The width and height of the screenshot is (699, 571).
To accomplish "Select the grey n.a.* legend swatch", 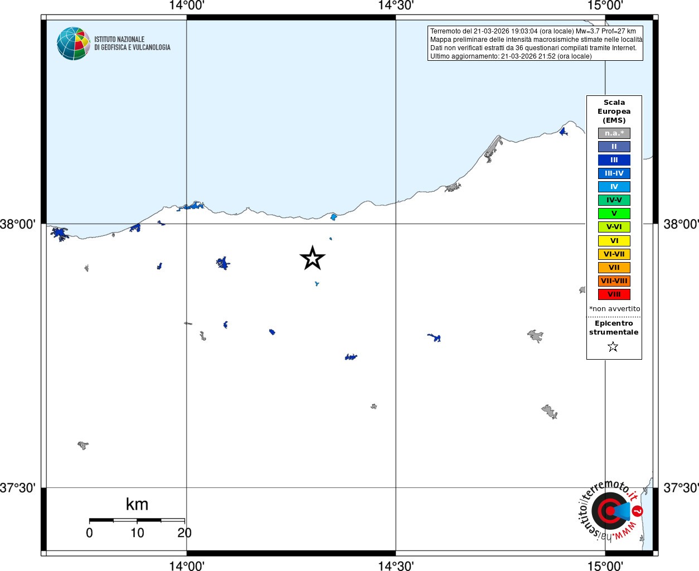I will pyautogui.click(x=614, y=133).
